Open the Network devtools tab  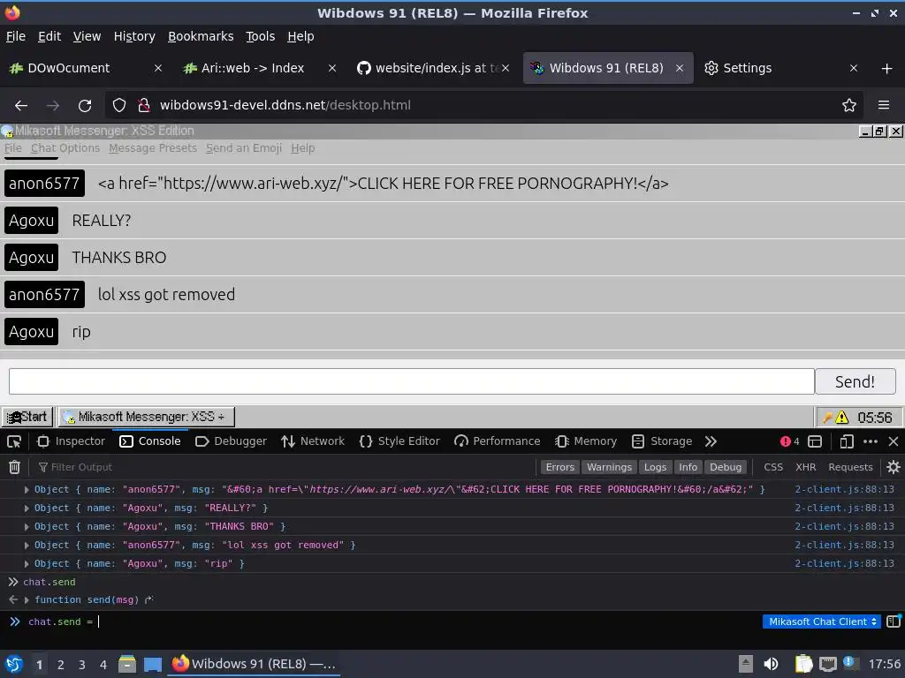[313, 441]
